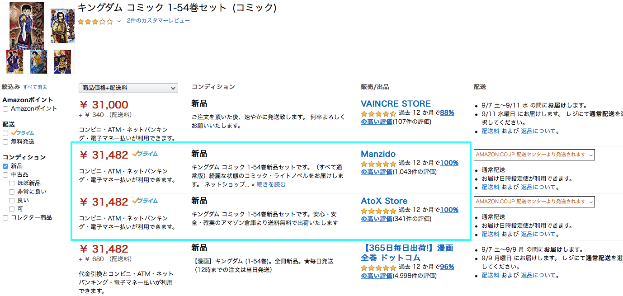Open the VAINCRE STORE seller page
This screenshot has width=623, height=296.
pos(396,104)
